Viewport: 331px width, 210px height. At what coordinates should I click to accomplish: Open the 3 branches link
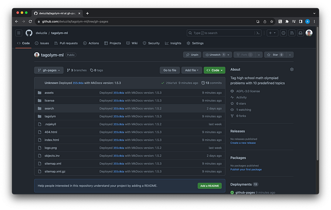[x=77, y=70]
